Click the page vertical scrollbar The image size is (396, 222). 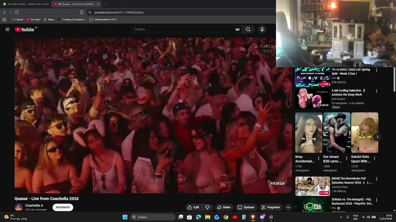click(394, 80)
